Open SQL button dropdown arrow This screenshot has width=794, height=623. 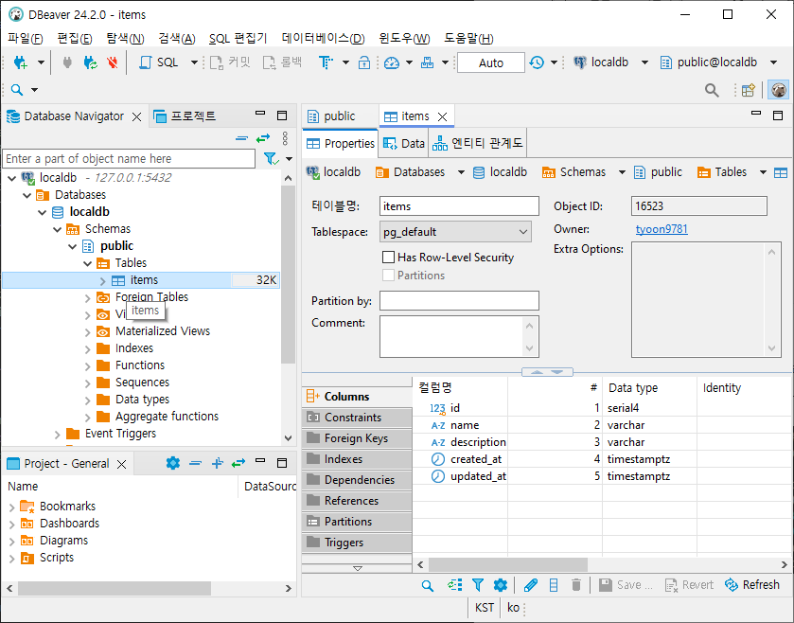194,62
